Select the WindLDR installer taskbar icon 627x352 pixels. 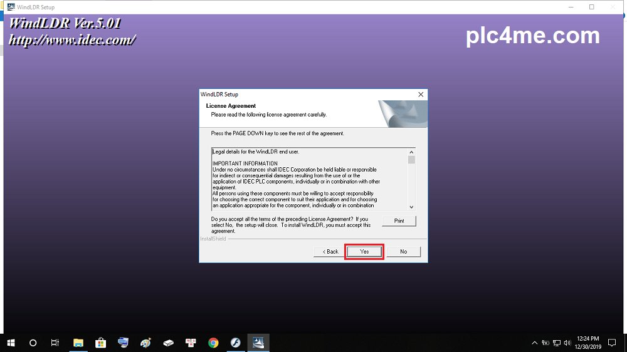(258, 343)
